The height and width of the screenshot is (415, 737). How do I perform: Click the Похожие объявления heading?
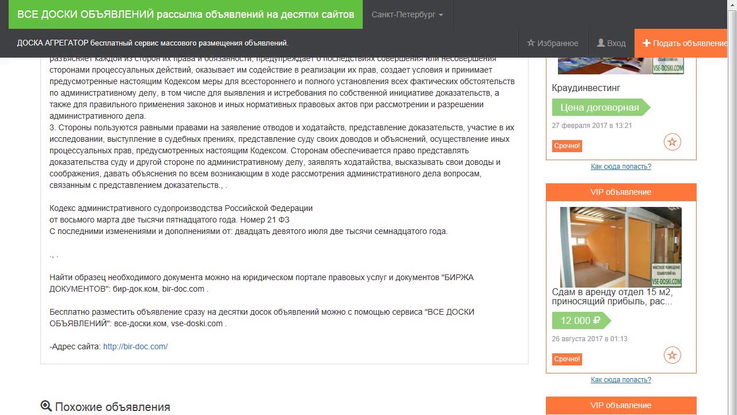pyautogui.click(x=112, y=407)
